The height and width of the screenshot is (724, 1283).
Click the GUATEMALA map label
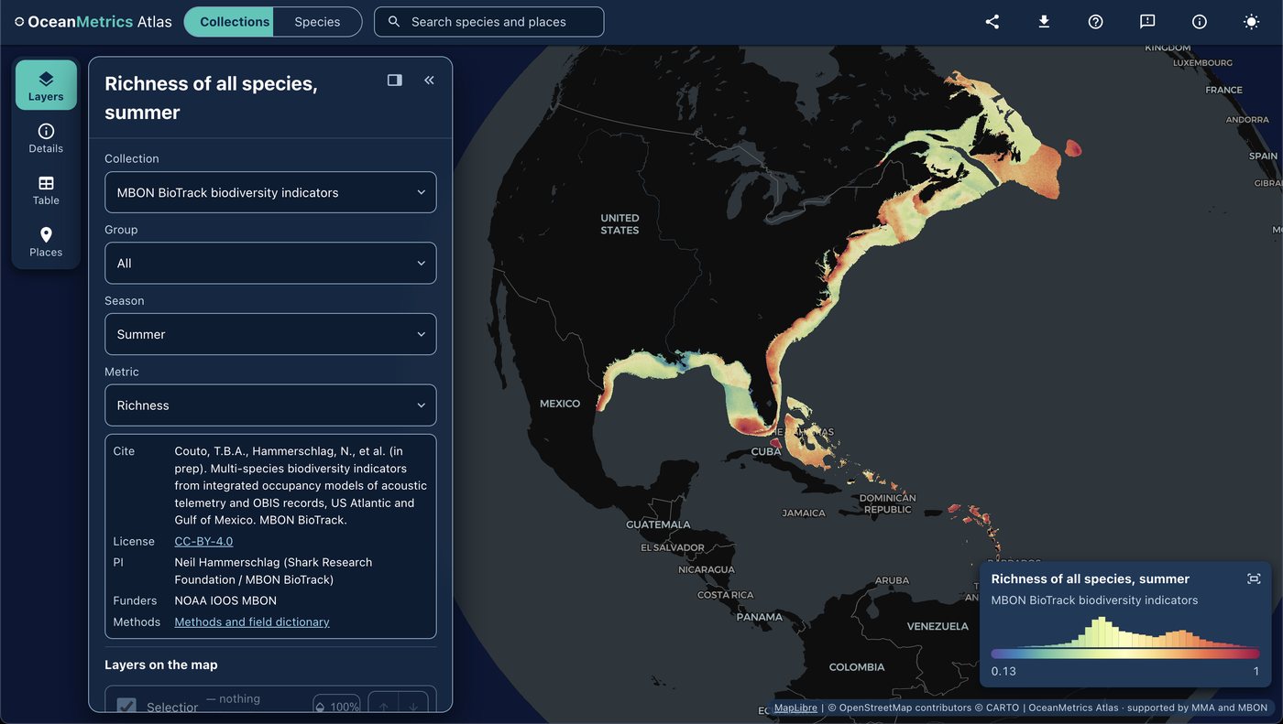(658, 524)
